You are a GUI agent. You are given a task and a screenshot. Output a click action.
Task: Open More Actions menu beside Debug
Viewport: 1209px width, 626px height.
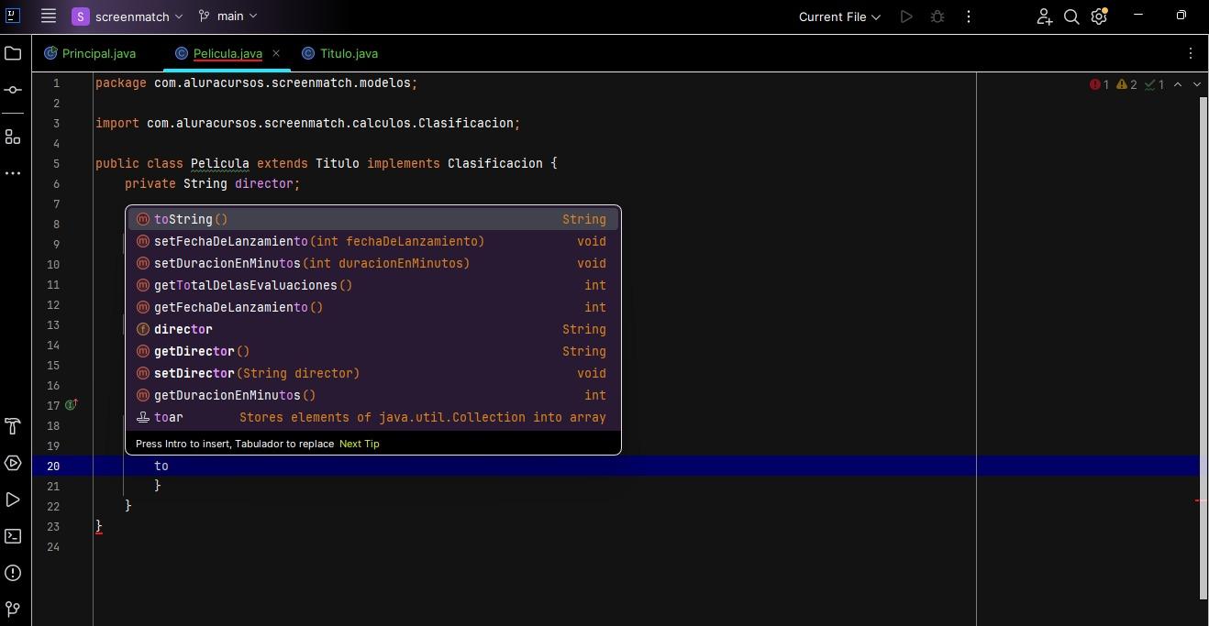click(968, 16)
